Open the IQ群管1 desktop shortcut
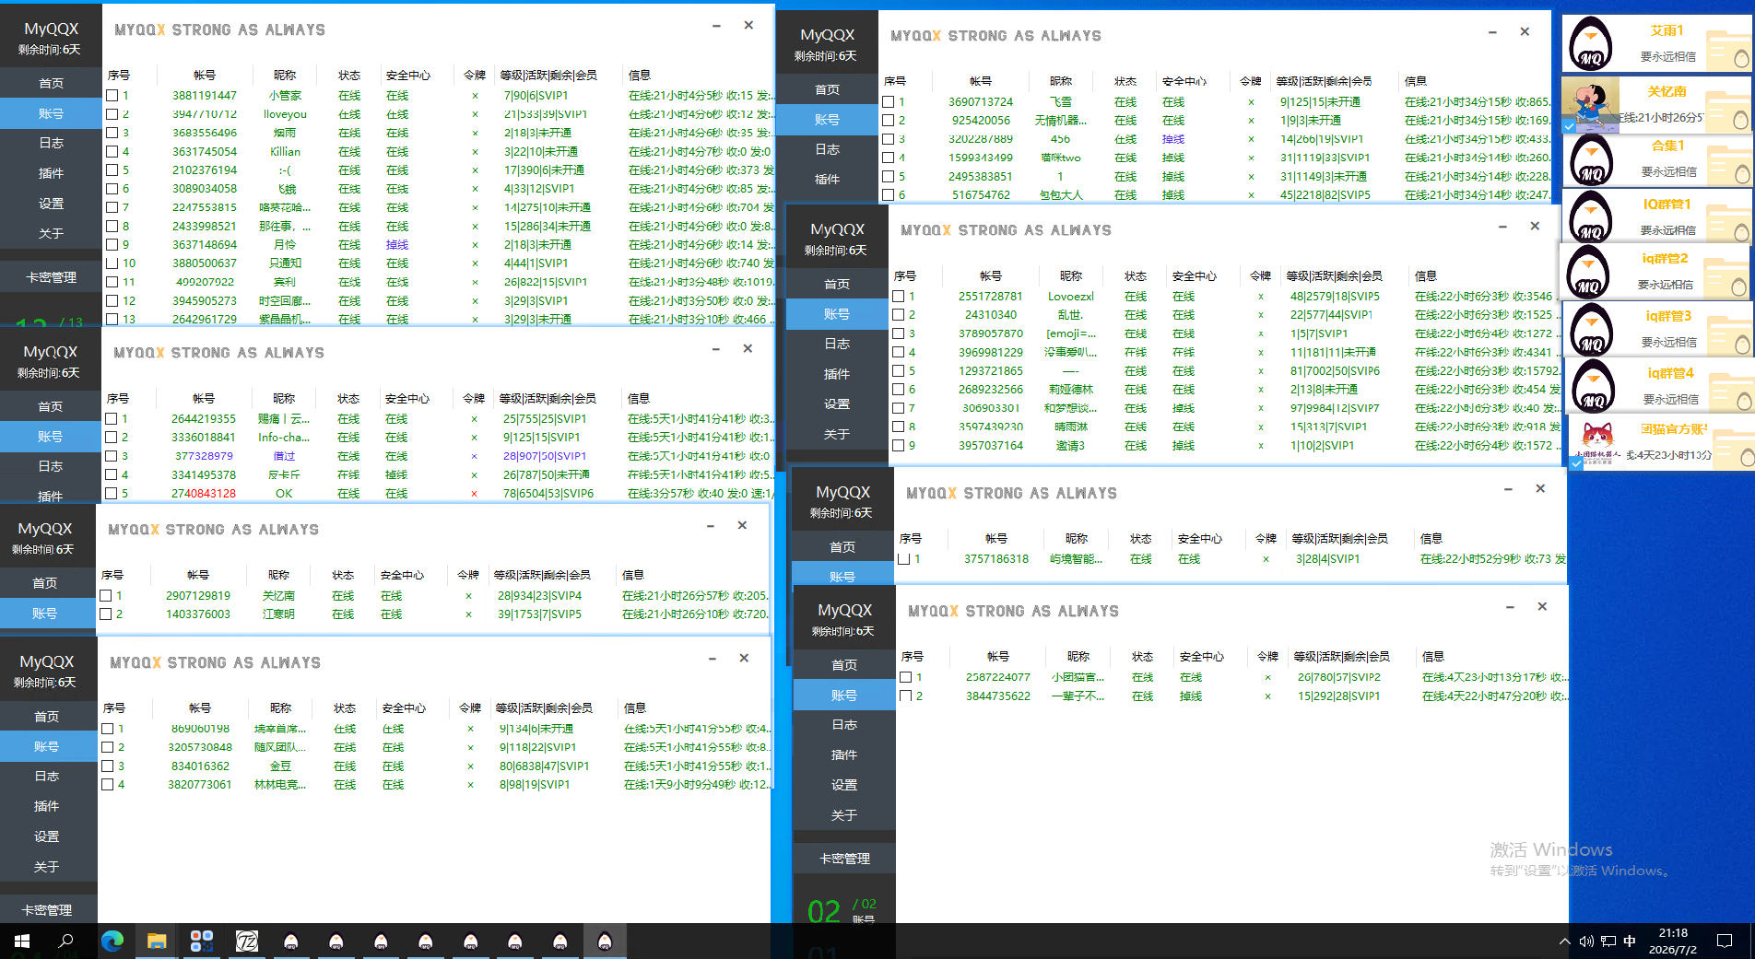The image size is (1755, 959). [1656, 216]
